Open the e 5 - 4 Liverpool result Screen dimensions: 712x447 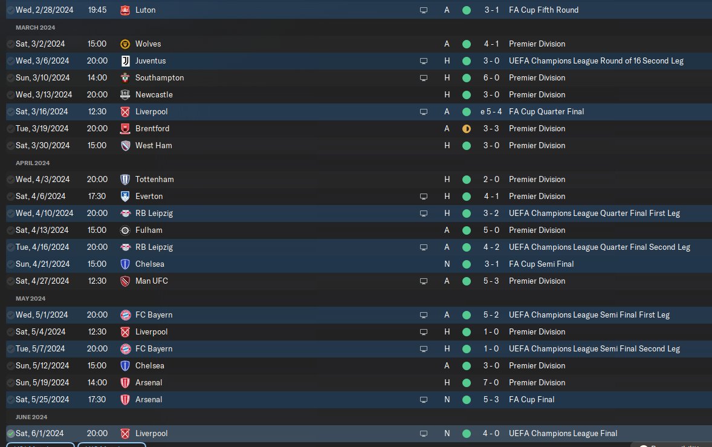click(491, 111)
